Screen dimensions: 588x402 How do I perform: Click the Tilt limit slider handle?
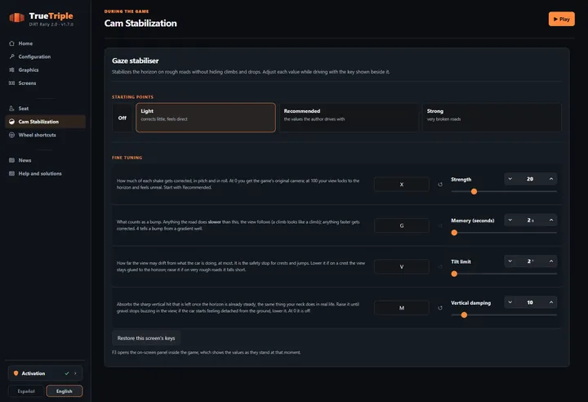(454, 274)
